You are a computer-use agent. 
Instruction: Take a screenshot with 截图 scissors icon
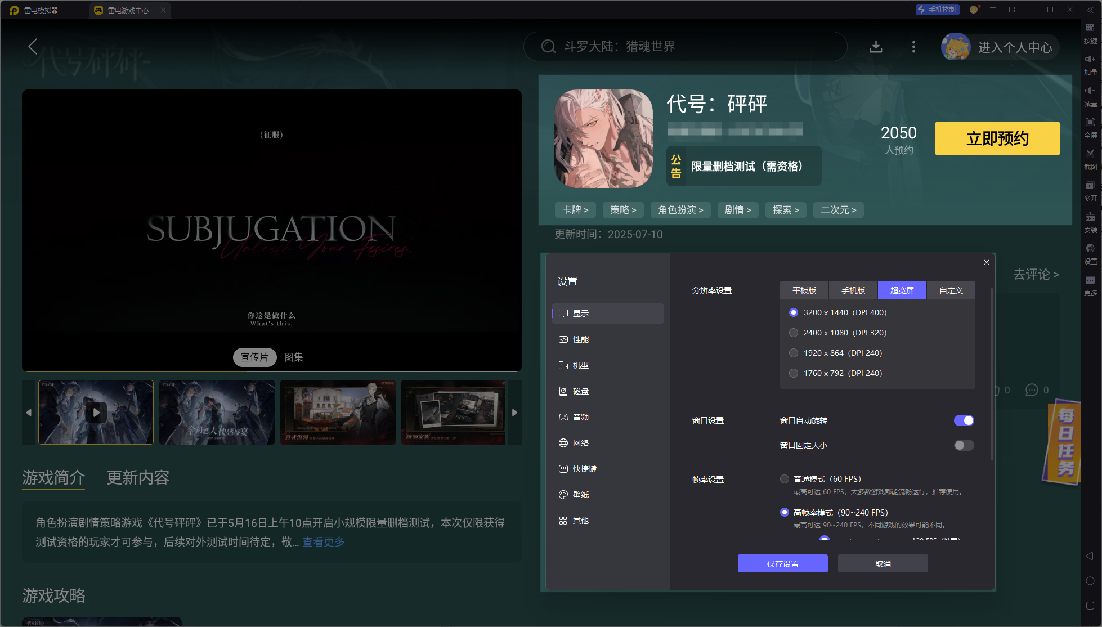point(1090,159)
